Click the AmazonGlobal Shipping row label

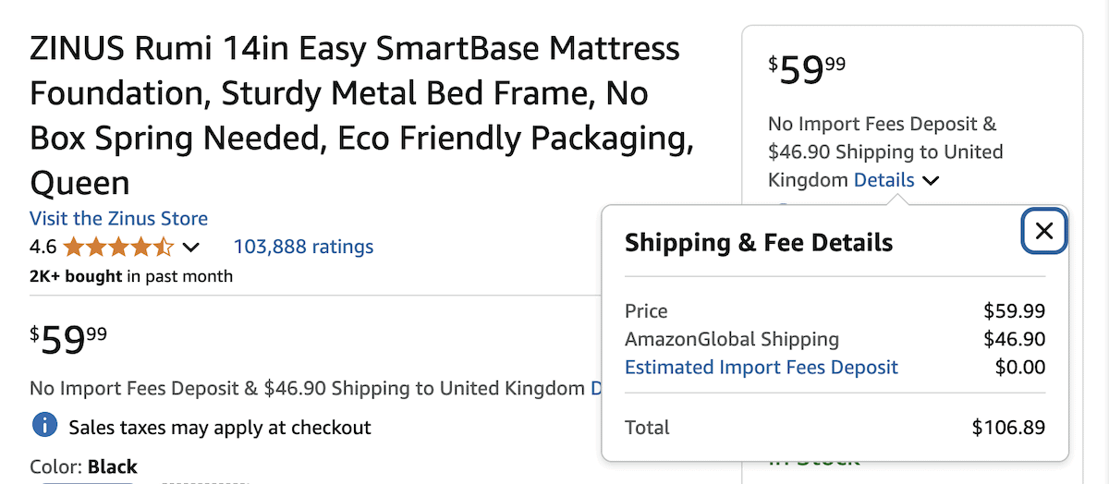(x=732, y=339)
